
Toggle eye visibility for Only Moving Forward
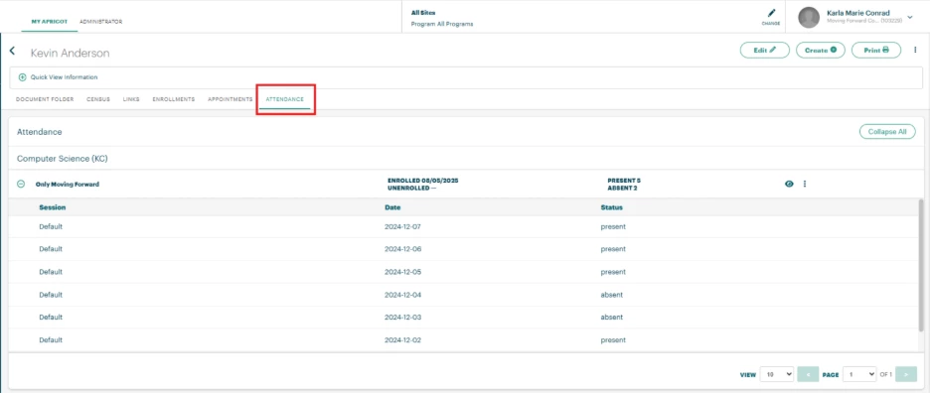point(789,184)
